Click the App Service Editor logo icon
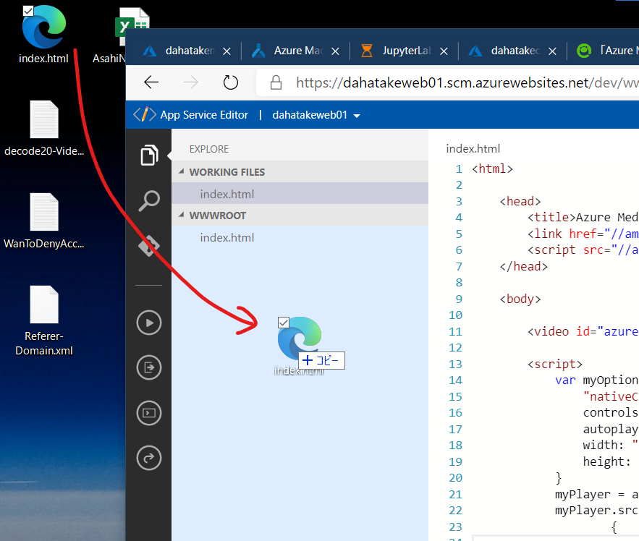Image resolution: width=639 pixels, height=541 pixels. [145, 114]
